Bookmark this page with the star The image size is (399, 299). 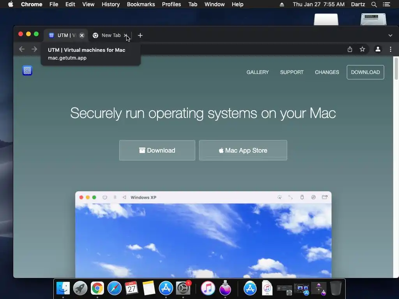pyautogui.click(x=362, y=49)
